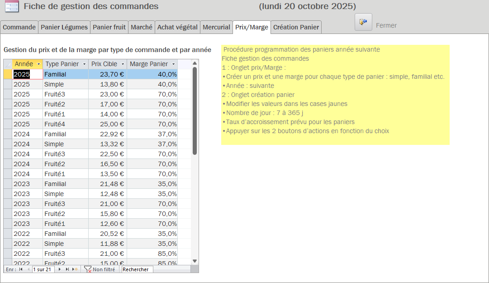Create new blank record via navigator
The width and height of the screenshot is (489, 283).
[76, 269]
